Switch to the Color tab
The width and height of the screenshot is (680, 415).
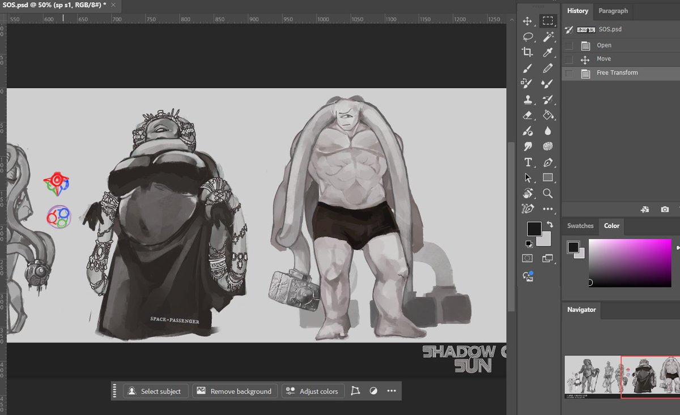click(x=611, y=226)
